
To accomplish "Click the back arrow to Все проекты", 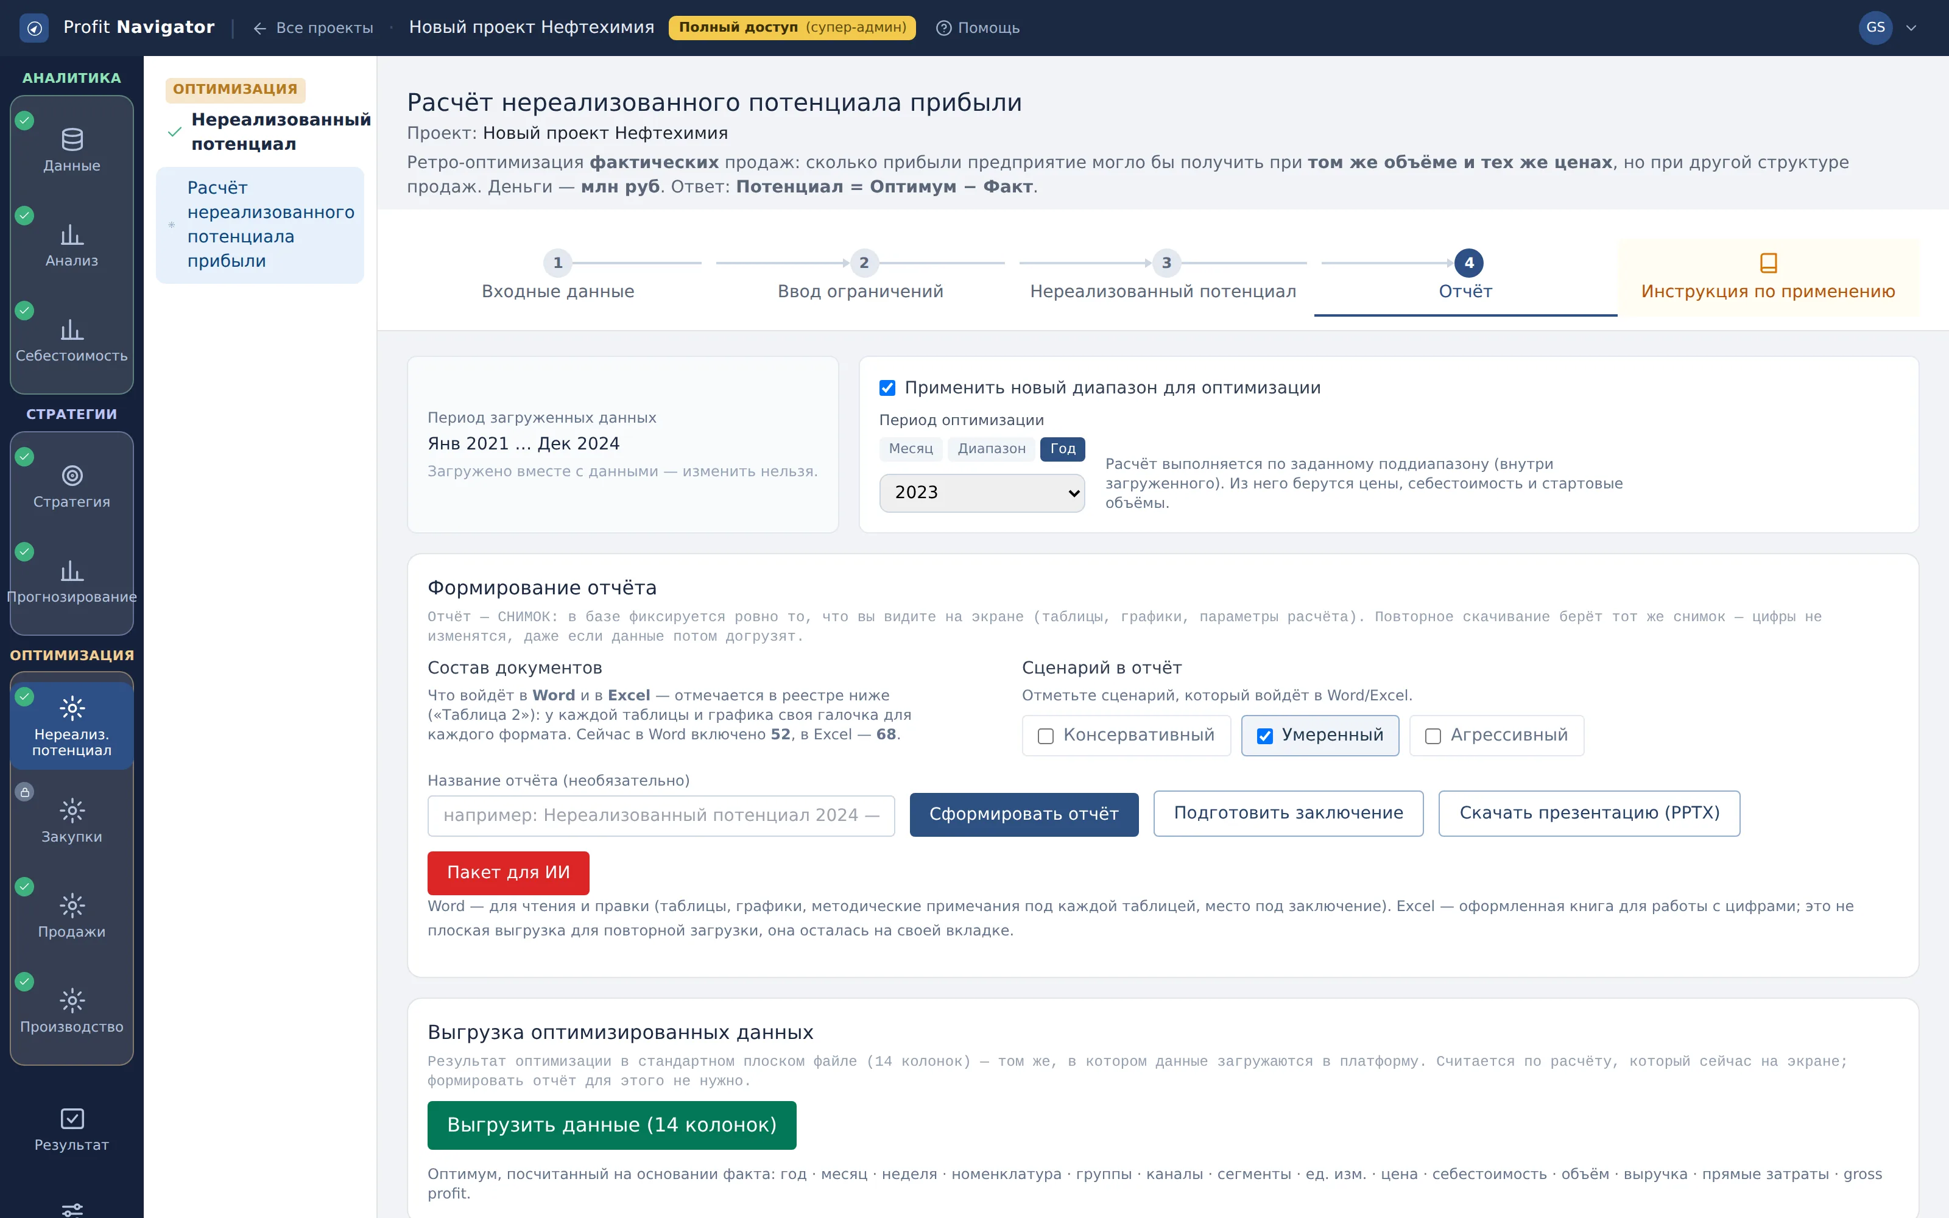I will pos(259,28).
